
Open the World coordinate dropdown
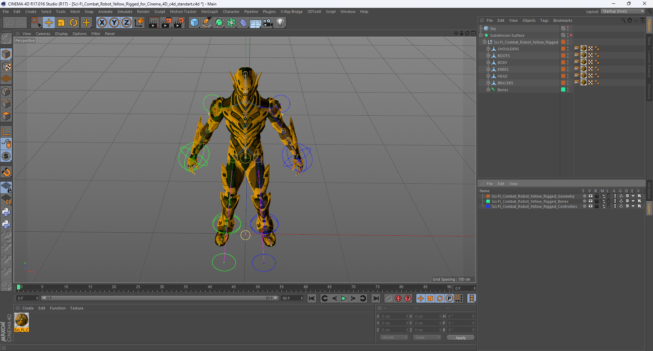click(394, 337)
